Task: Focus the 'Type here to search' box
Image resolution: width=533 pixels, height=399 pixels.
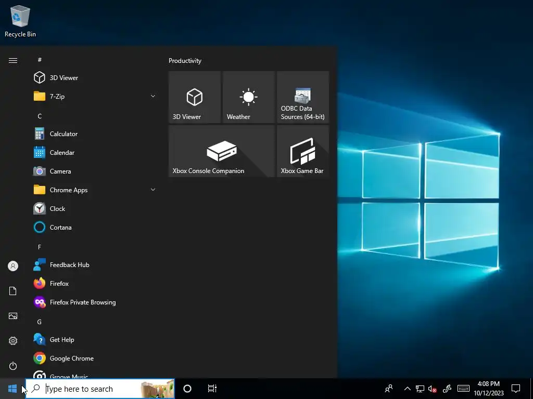Action: (100, 389)
